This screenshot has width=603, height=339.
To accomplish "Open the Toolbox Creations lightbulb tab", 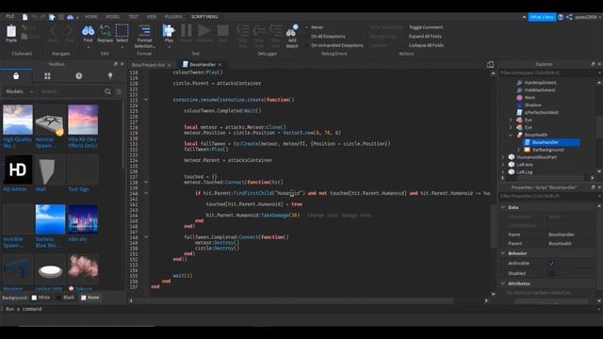I will [x=110, y=75].
